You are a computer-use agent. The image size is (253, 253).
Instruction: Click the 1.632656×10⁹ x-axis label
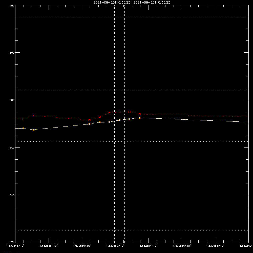182,246
